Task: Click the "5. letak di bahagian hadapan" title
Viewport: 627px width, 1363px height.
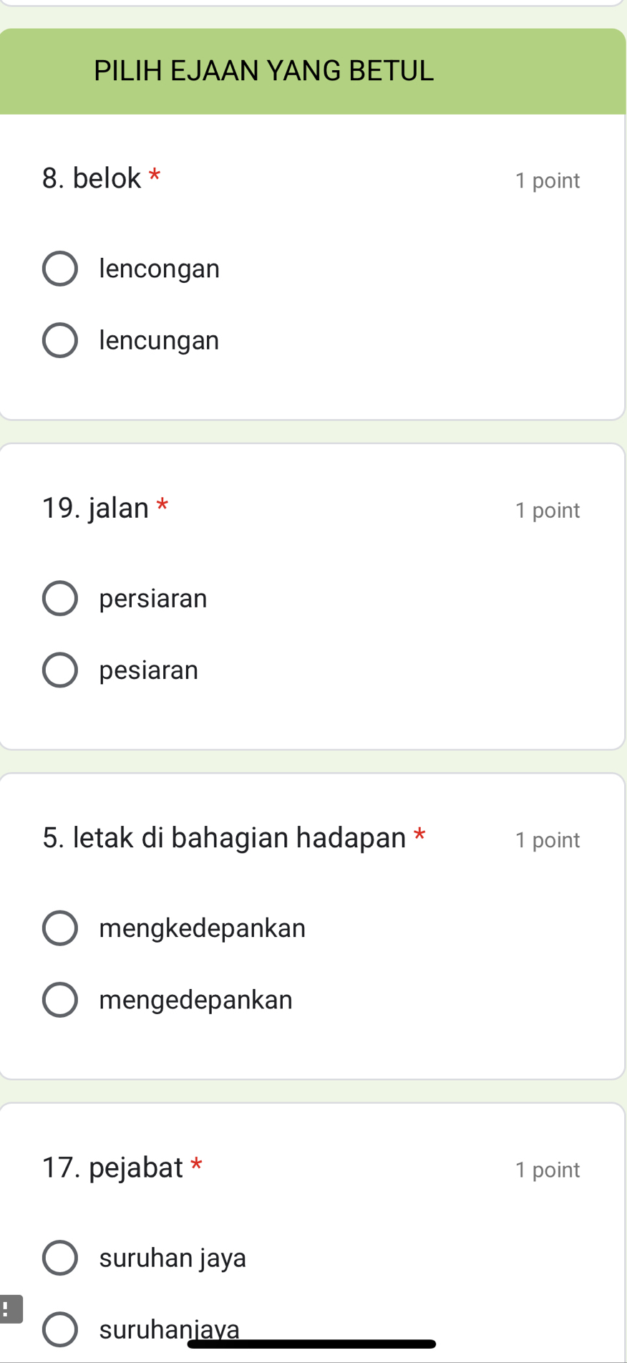Action: pos(224,837)
